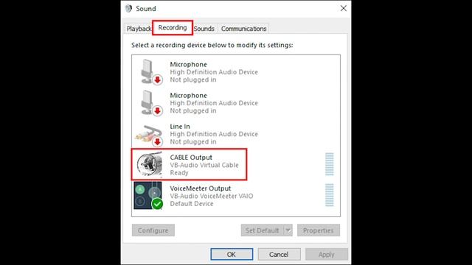Select the 'VoiceMeeter Output' device name
The width and height of the screenshot is (472, 265).
pos(201,188)
